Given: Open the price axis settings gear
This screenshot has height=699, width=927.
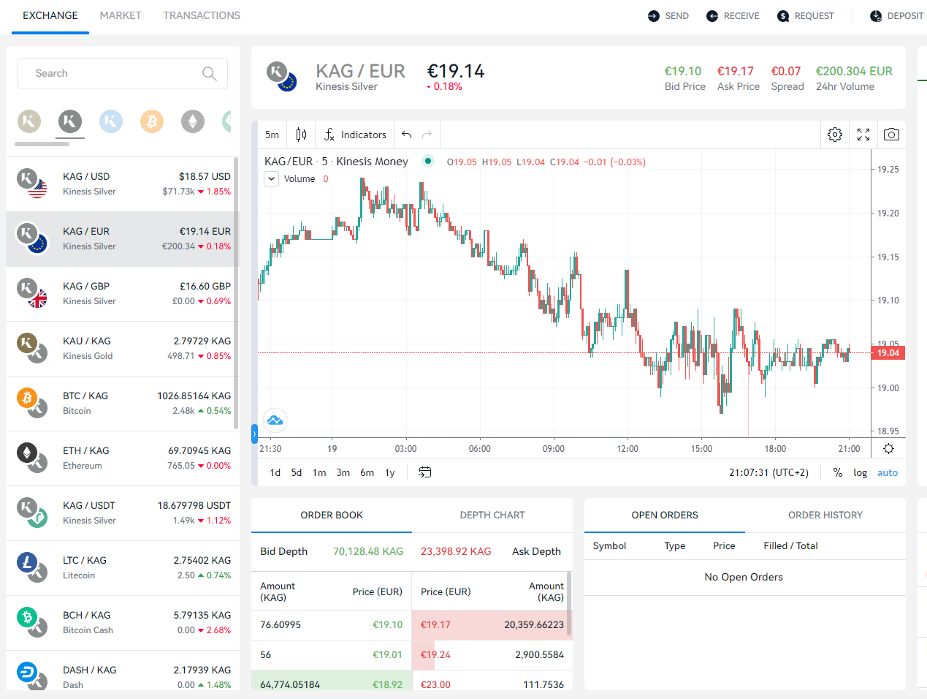Looking at the screenshot, I should click(888, 448).
